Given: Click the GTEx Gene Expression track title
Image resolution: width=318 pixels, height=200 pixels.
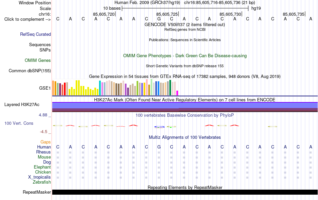Looking at the screenshot, I should [x=185, y=76].
